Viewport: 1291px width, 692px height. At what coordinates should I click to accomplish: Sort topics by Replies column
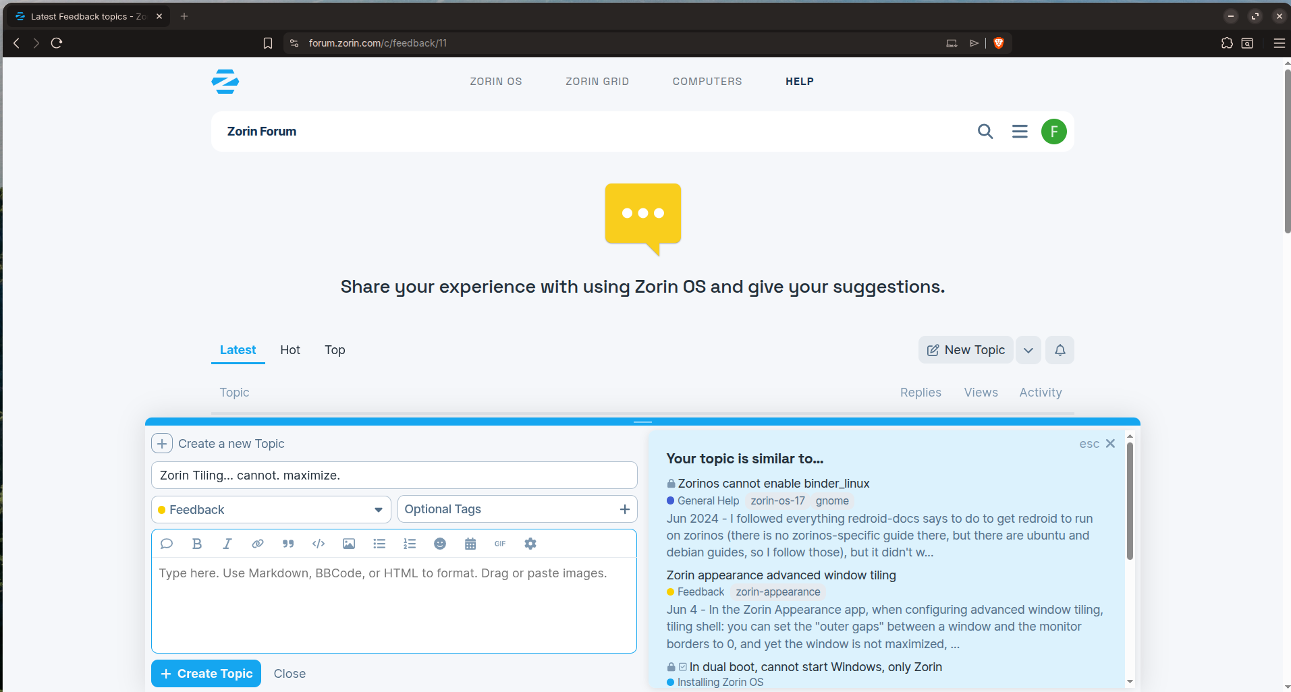[x=921, y=393]
